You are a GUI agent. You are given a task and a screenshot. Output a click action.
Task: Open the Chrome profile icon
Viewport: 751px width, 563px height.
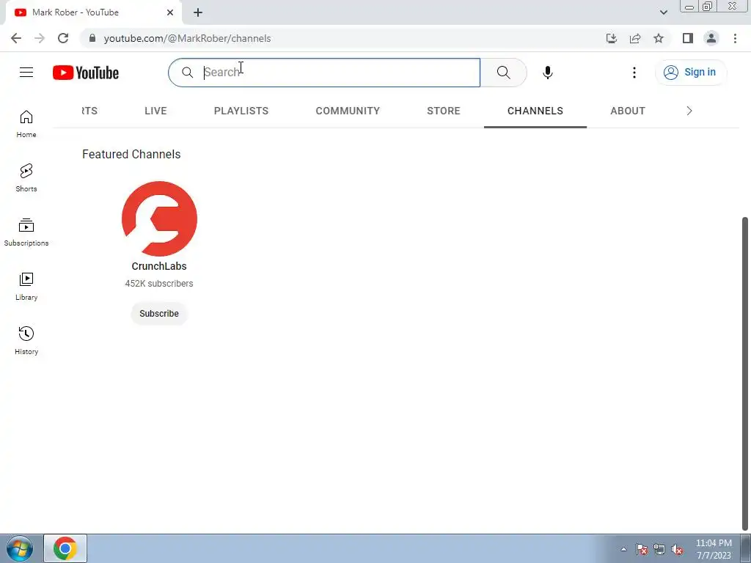pos(711,38)
